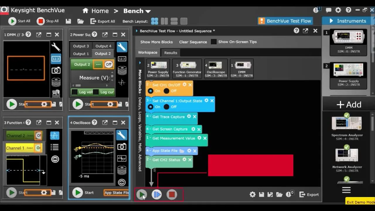375x211 pixels.
Task: Open Output 3 tab in Power Supply panel
Action: pyautogui.click(x=81, y=46)
